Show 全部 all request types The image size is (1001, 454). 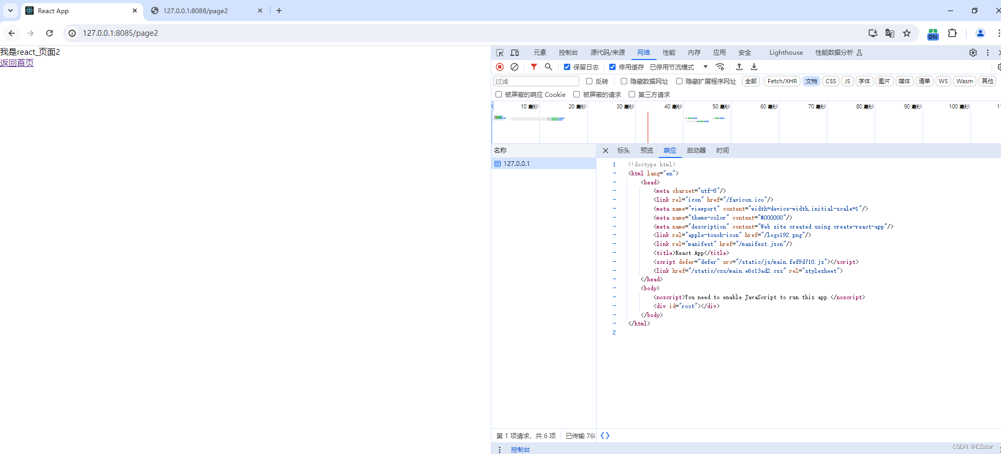[751, 81]
